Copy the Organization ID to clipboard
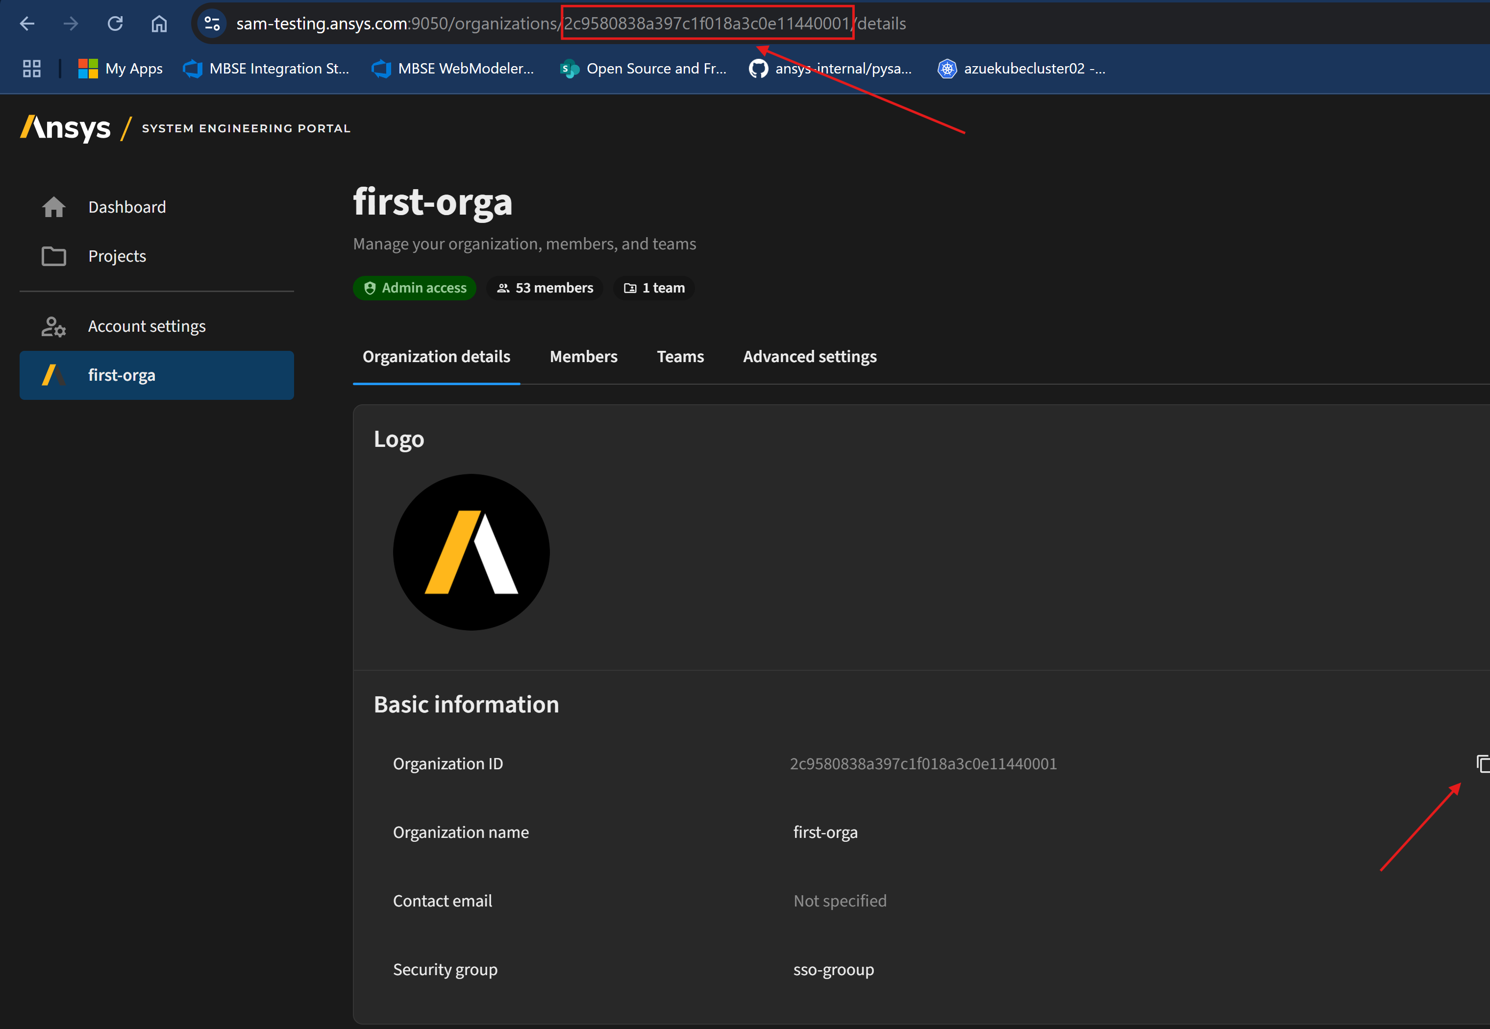The height and width of the screenshot is (1029, 1490). [1482, 763]
